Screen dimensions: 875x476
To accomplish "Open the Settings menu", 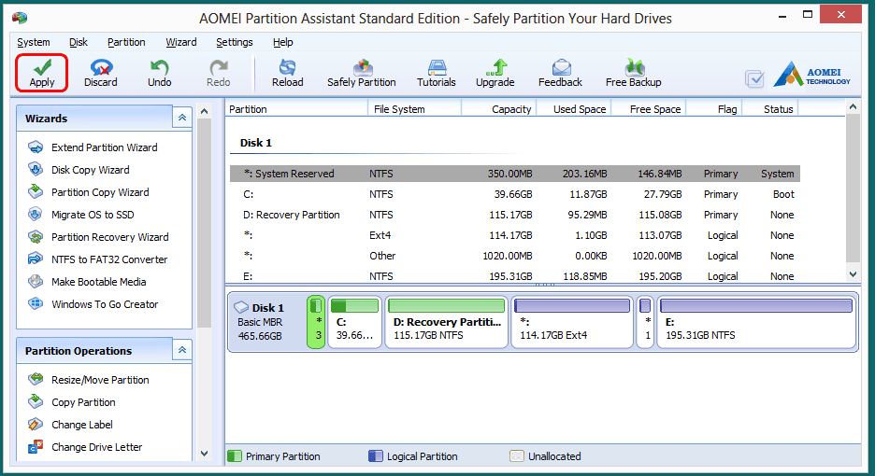I will (235, 42).
